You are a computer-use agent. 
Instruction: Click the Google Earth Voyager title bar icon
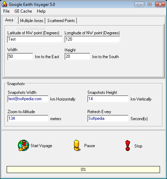click(5, 5)
